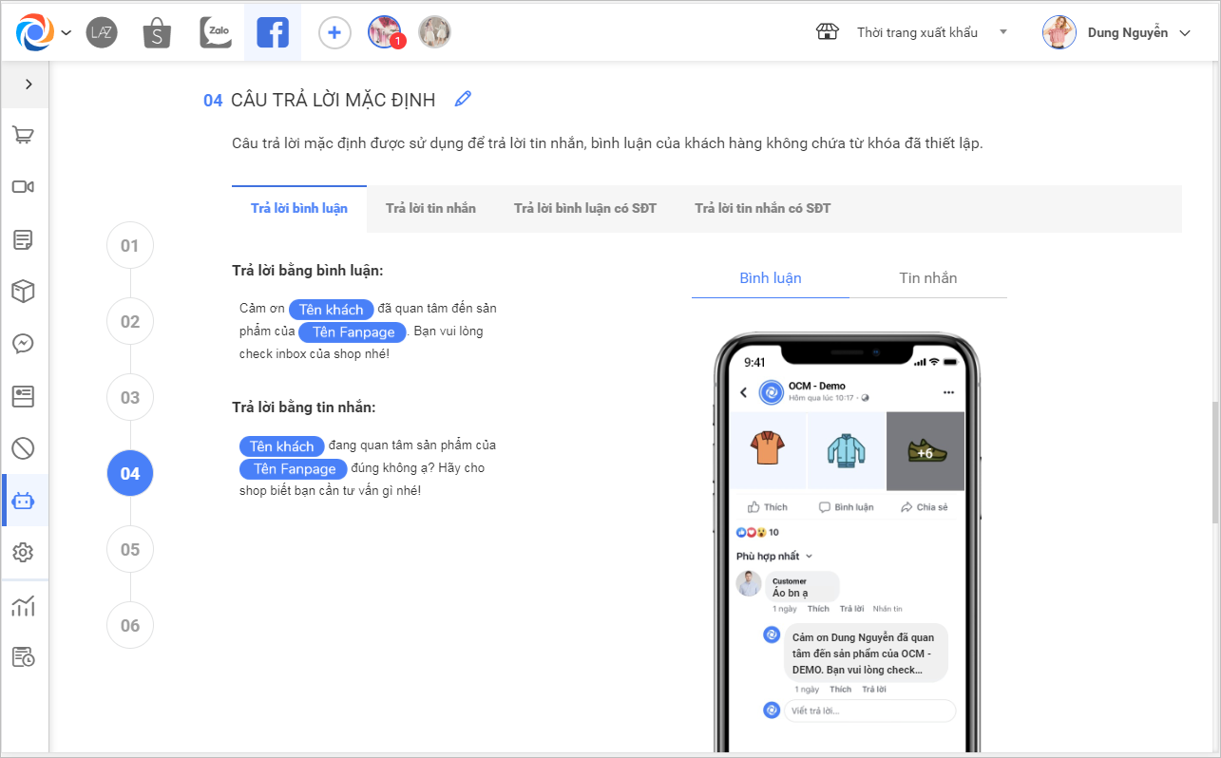Viewport: 1221px width, 758px height.
Task: Click the add channel plus icon
Action: [334, 33]
